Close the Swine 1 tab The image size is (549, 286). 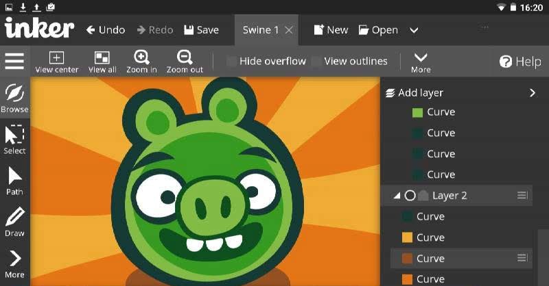[x=289, y=30]
